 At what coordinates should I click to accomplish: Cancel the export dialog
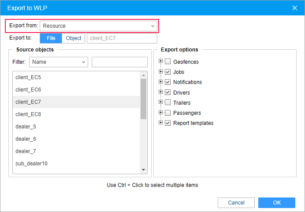pyautogui.click(x=236, y=203)
